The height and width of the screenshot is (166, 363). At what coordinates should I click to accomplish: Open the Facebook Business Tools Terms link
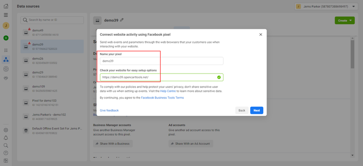[x=162, y=98]
